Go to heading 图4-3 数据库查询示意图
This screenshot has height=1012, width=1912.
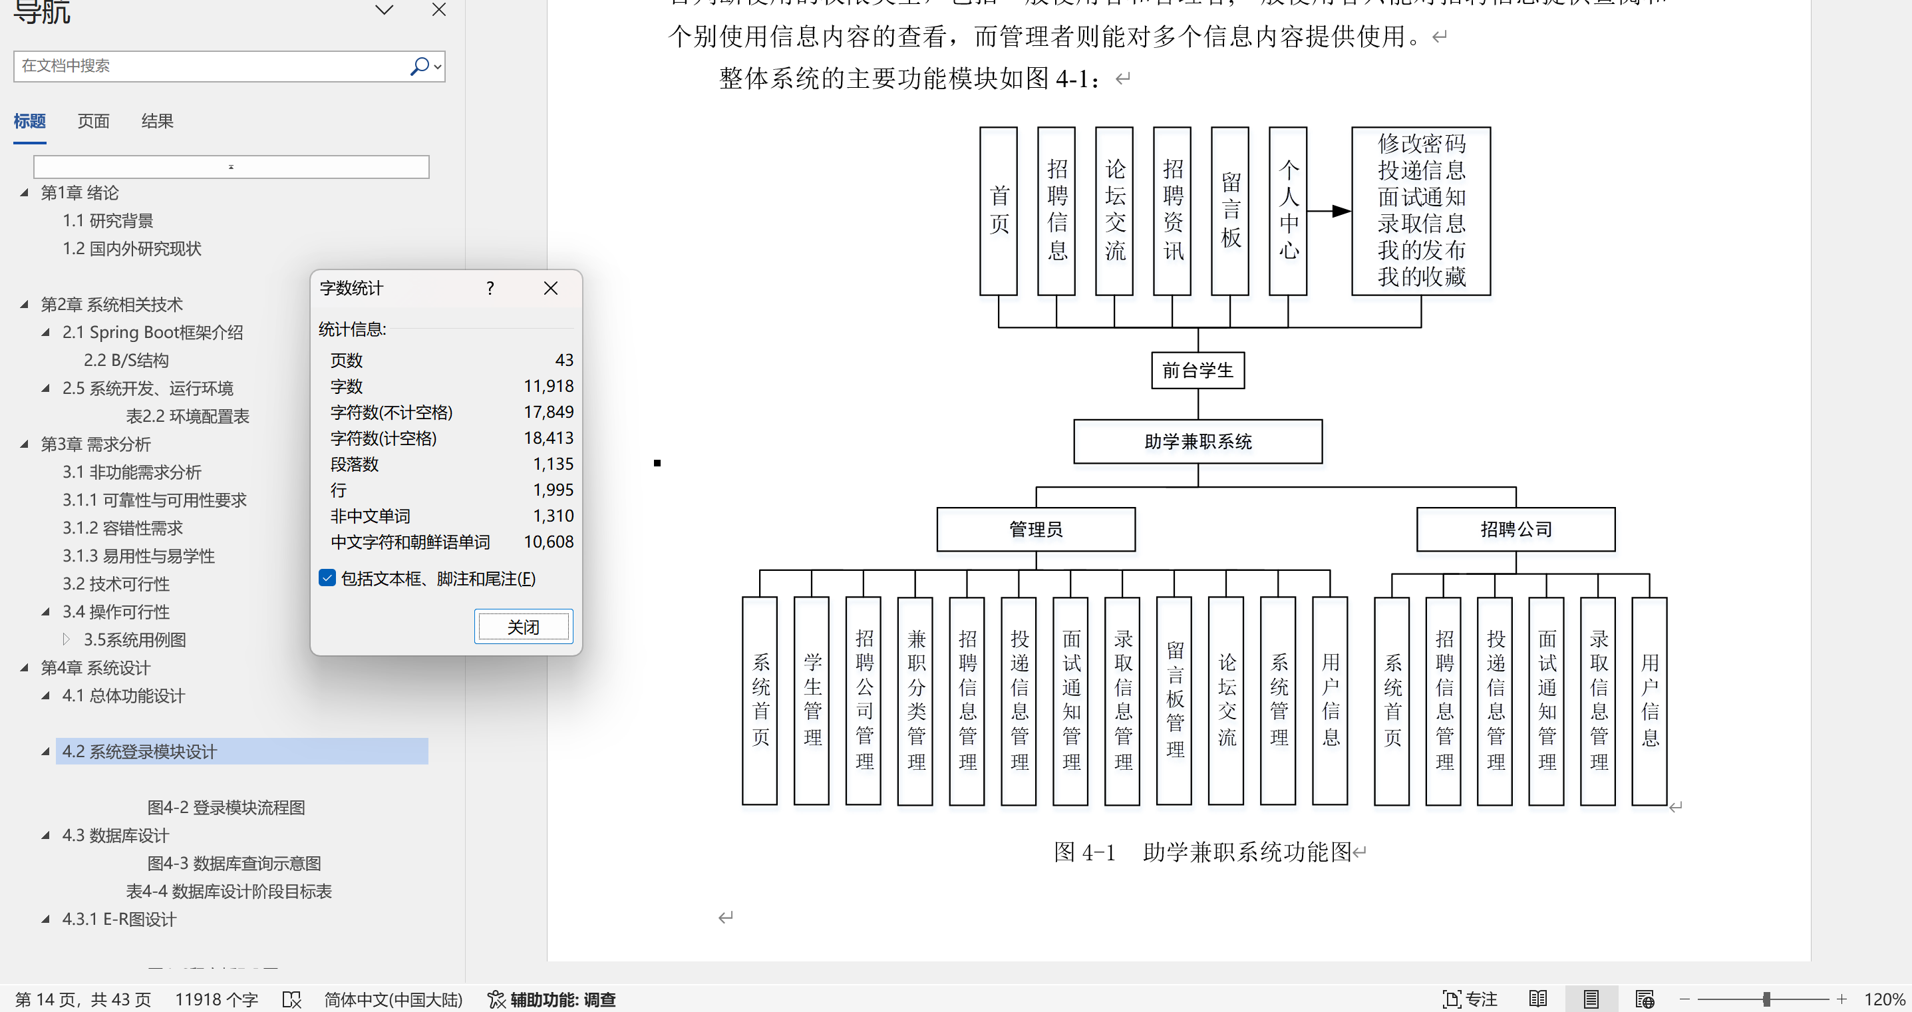click(234, 864)
